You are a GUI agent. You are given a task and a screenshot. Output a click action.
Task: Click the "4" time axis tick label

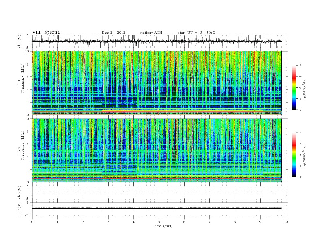point(134,222)
